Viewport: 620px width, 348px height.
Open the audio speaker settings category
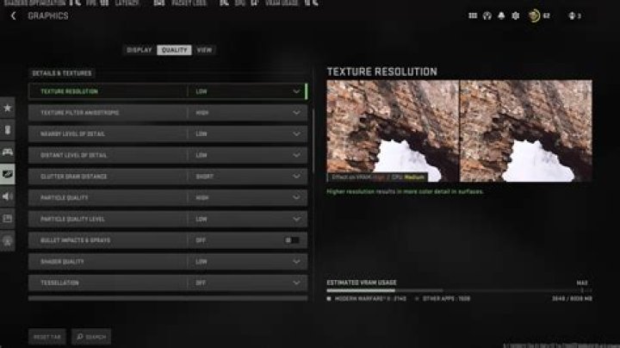(8, 196)
